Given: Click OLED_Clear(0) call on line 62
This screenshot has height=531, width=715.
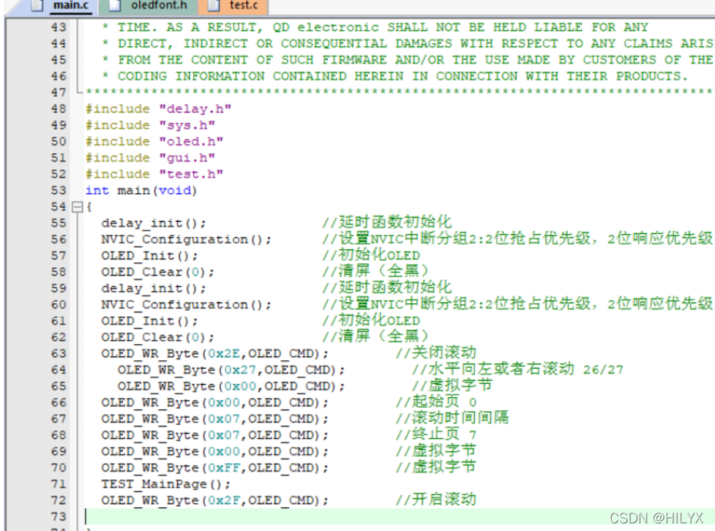Looking at the screenshot, I should (x=157, y=337).
